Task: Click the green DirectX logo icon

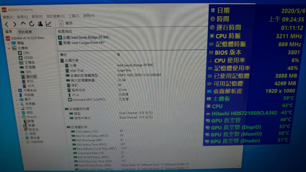Action: (24, 117)
